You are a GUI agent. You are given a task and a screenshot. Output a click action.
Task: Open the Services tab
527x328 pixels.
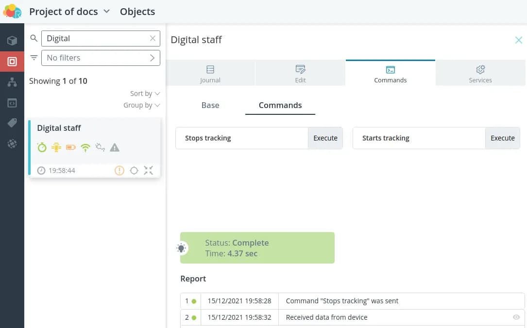pyautogui.click(x=480, y=74)
